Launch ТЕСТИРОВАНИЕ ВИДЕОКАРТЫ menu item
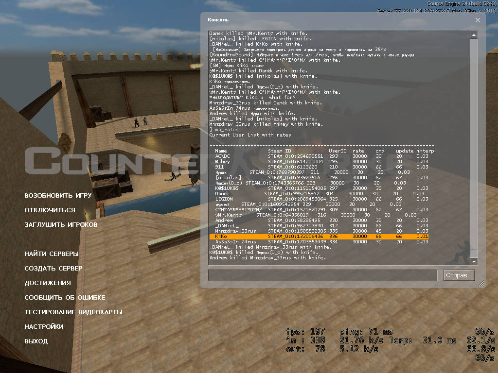Screen dimensions: 498x373 pyautogui.click(x=73, y=312)
